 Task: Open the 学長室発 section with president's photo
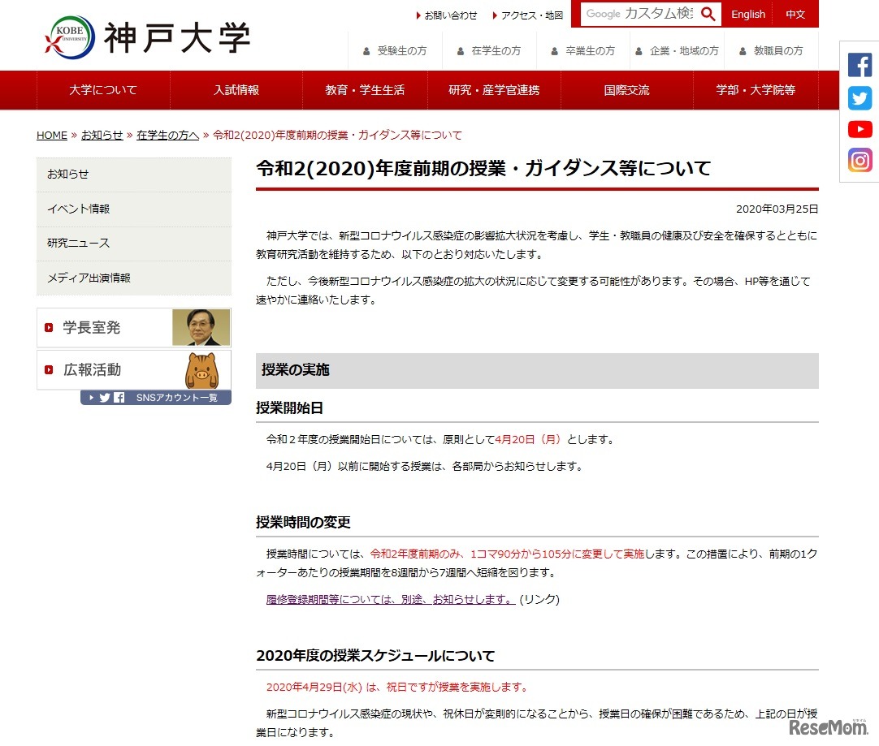point(134,327)
